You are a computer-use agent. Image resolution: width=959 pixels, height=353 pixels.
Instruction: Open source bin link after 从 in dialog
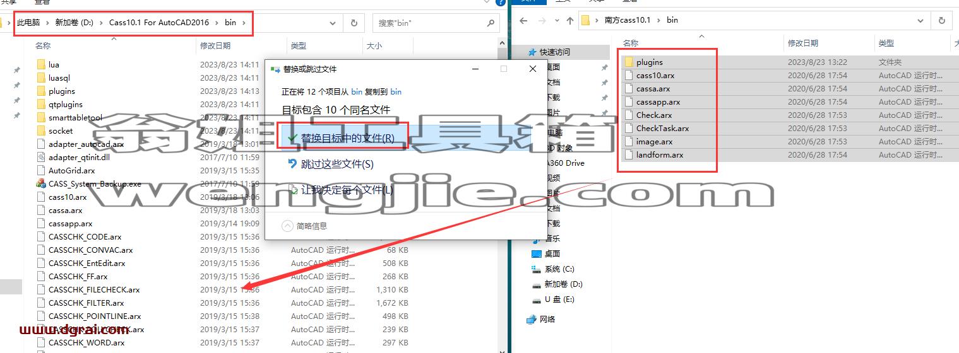[357, 91]
